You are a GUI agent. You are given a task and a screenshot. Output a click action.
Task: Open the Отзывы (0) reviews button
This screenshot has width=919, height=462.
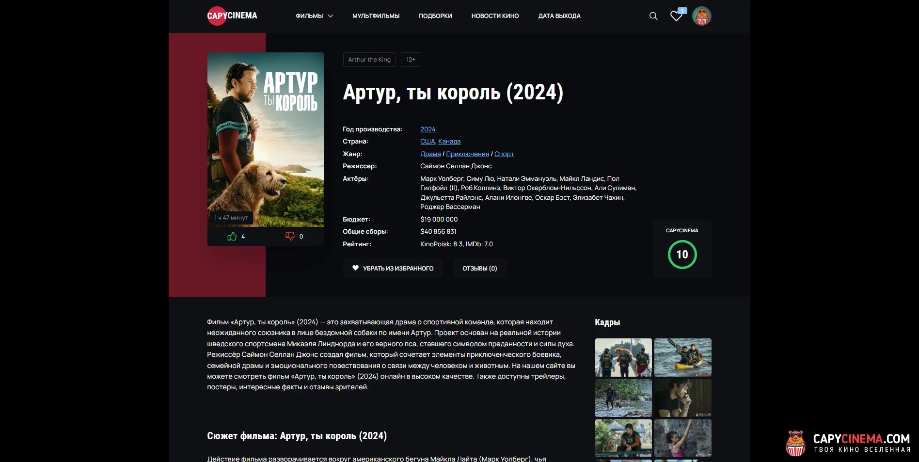(x=480, y=268)
